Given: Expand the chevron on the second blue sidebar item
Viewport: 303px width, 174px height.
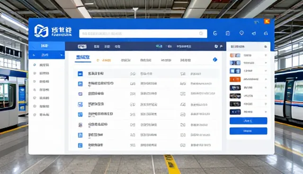Looking at the screenshot, I should coord(62,55).
